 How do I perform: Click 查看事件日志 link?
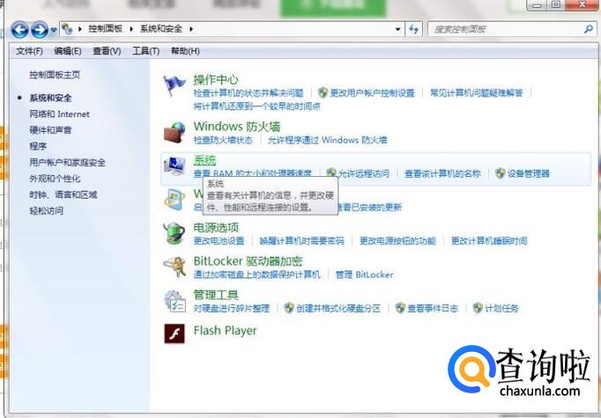433,309
